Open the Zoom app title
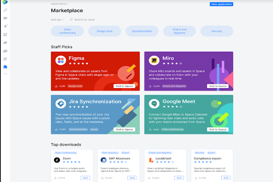Screen dimensions: 273x182 coord(67,158)
